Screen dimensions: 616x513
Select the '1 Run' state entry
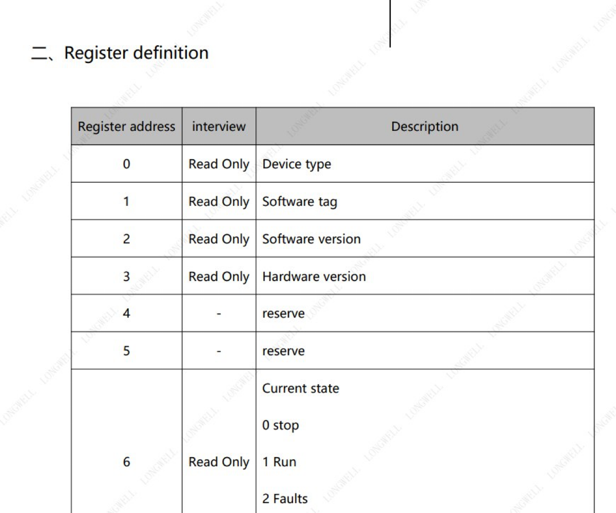tap(279, 462)
